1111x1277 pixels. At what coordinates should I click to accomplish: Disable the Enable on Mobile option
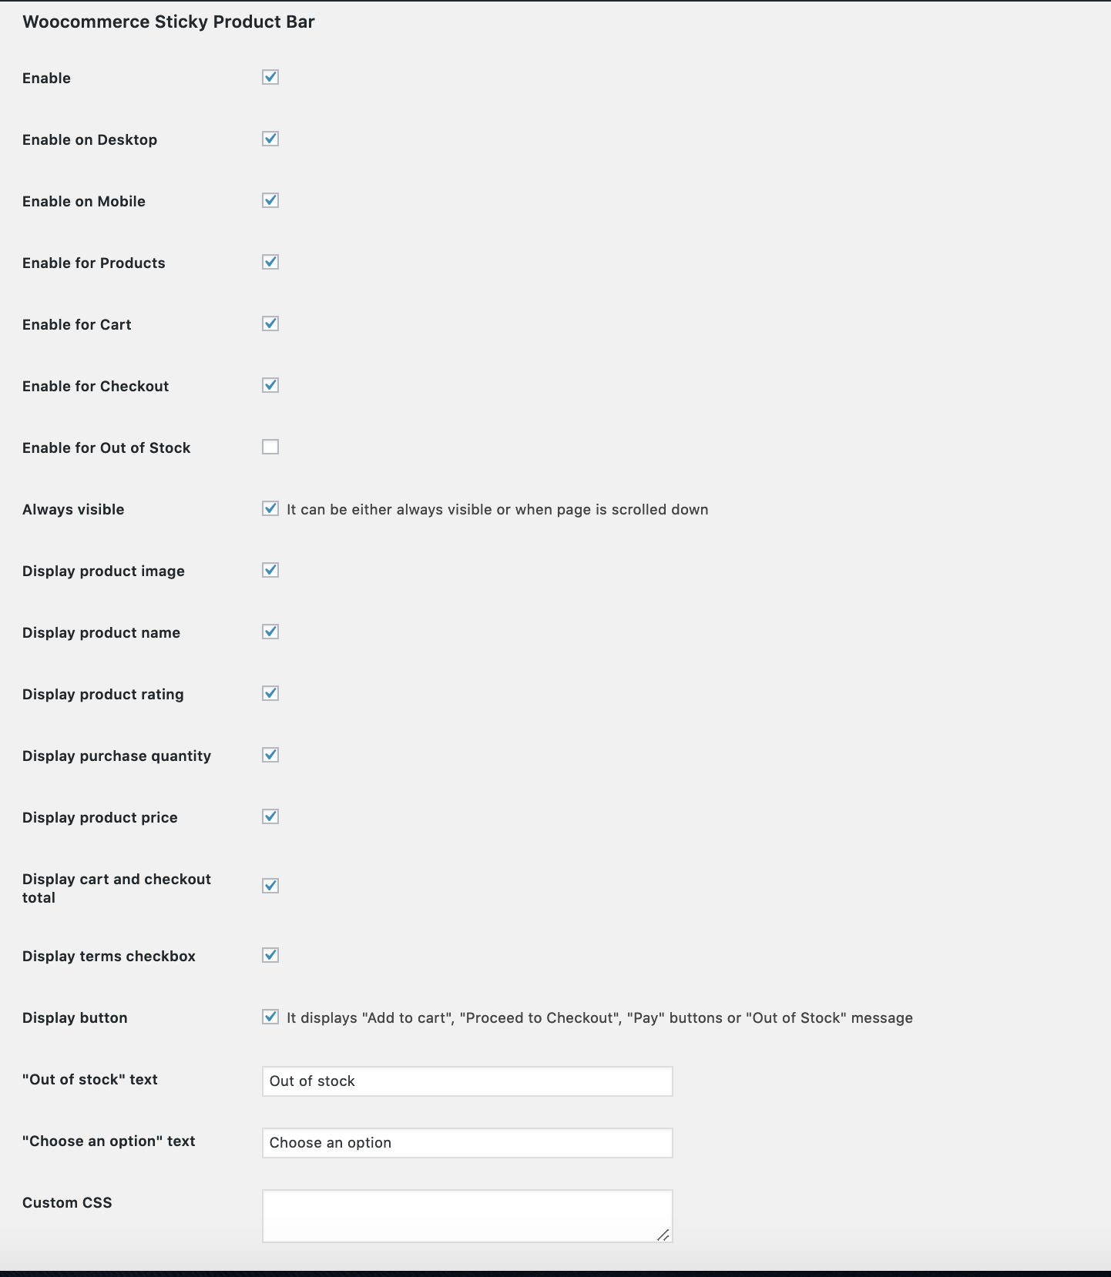point(270,200)
